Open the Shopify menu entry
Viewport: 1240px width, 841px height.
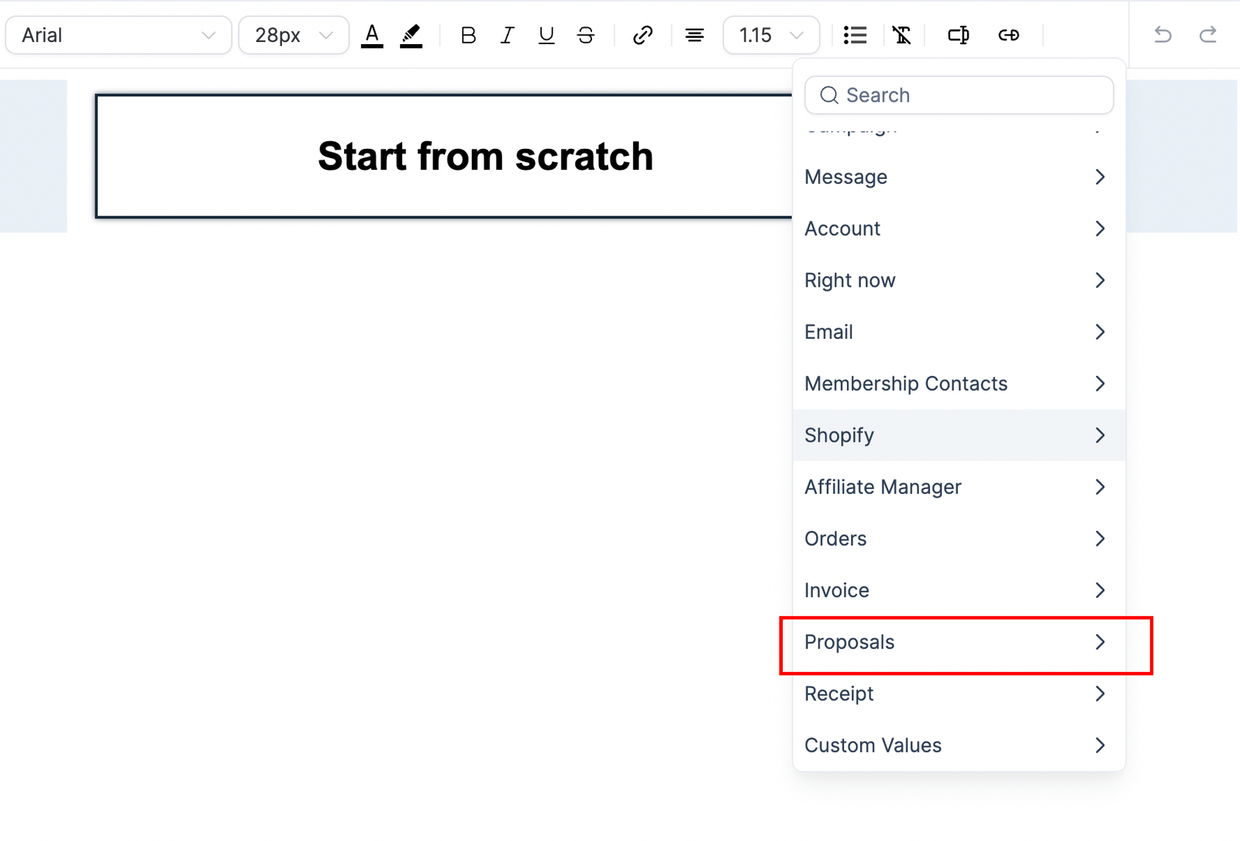959,435
